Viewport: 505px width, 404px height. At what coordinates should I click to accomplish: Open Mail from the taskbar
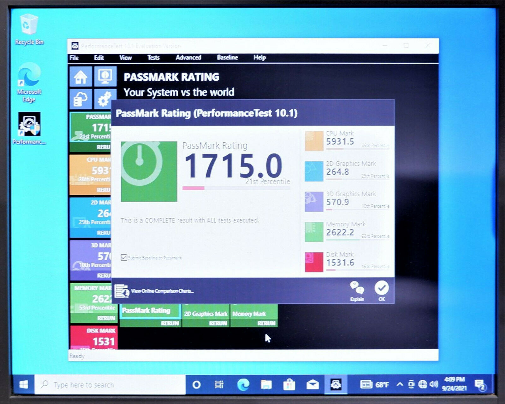tap(312, 385)
